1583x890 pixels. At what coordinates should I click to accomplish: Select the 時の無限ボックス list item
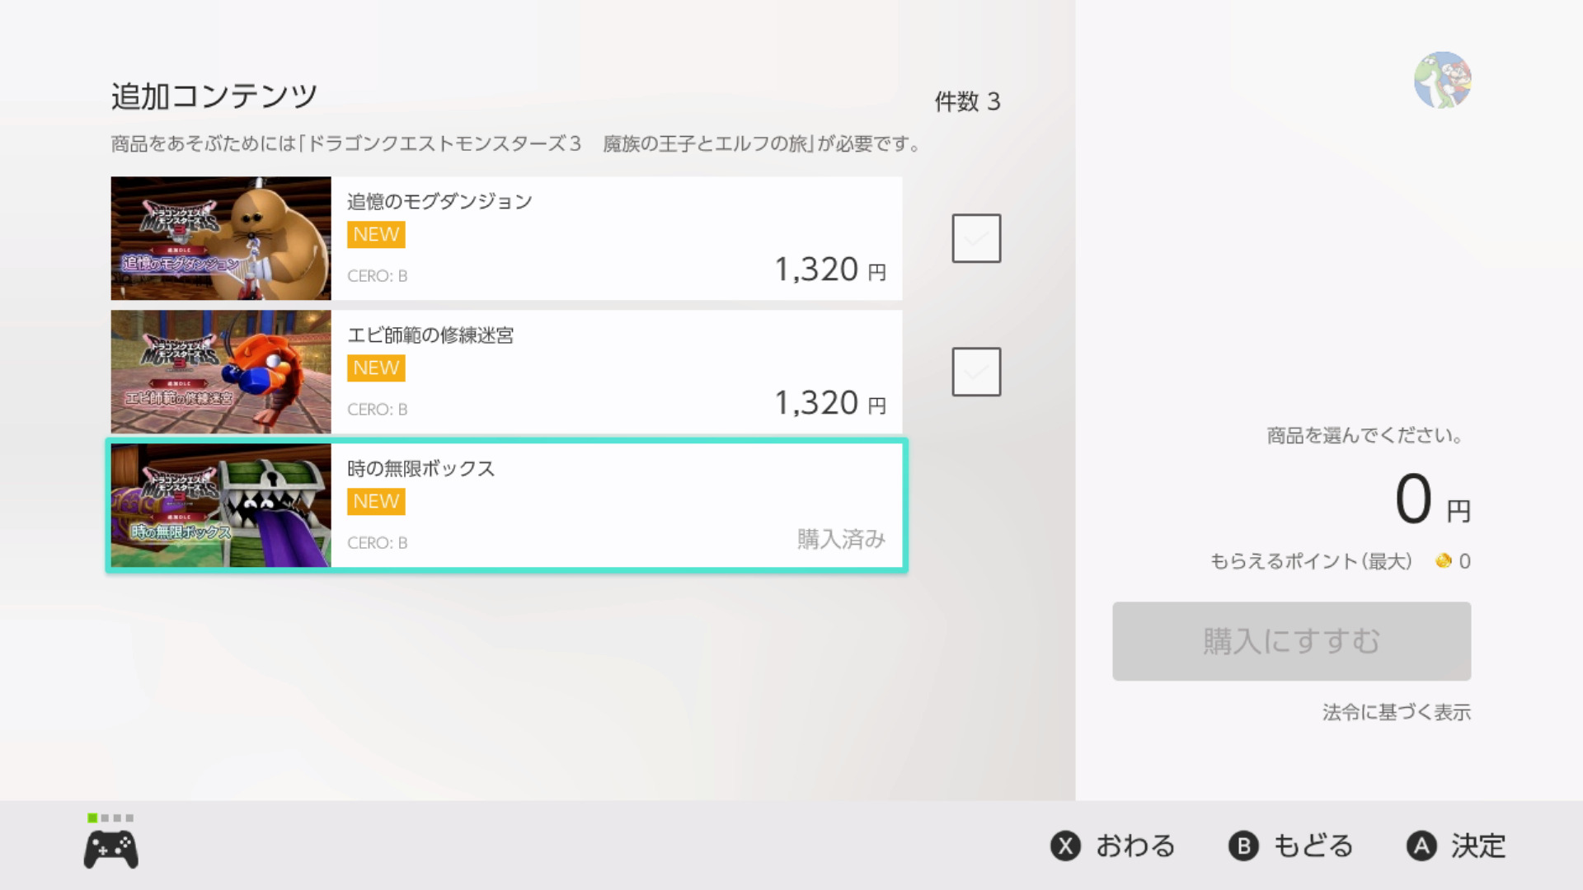pyautogui.click(x=577, y=505)
